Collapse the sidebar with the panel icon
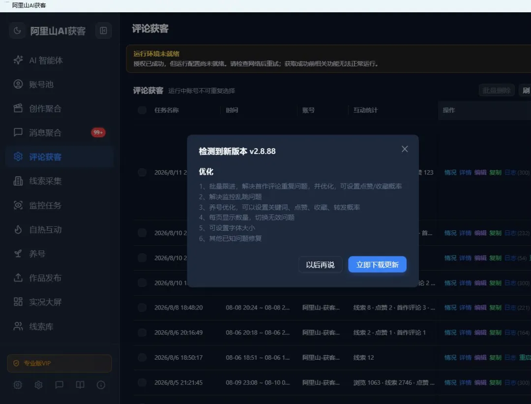This screenshot has height=404, width=531. tap(103, 31)
